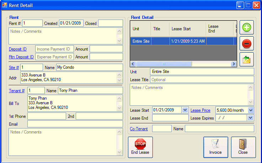
Task: Click the grid horizontal scrollbar right arrow
Action: click(x=234, y=64)
